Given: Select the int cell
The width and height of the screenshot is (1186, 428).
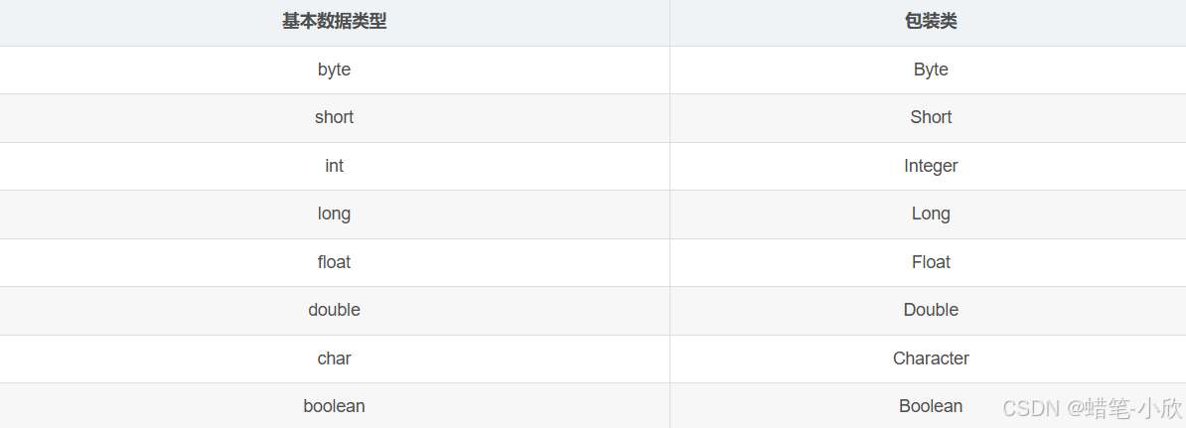Looking at the screenshot, I should [x=334, y=166].
